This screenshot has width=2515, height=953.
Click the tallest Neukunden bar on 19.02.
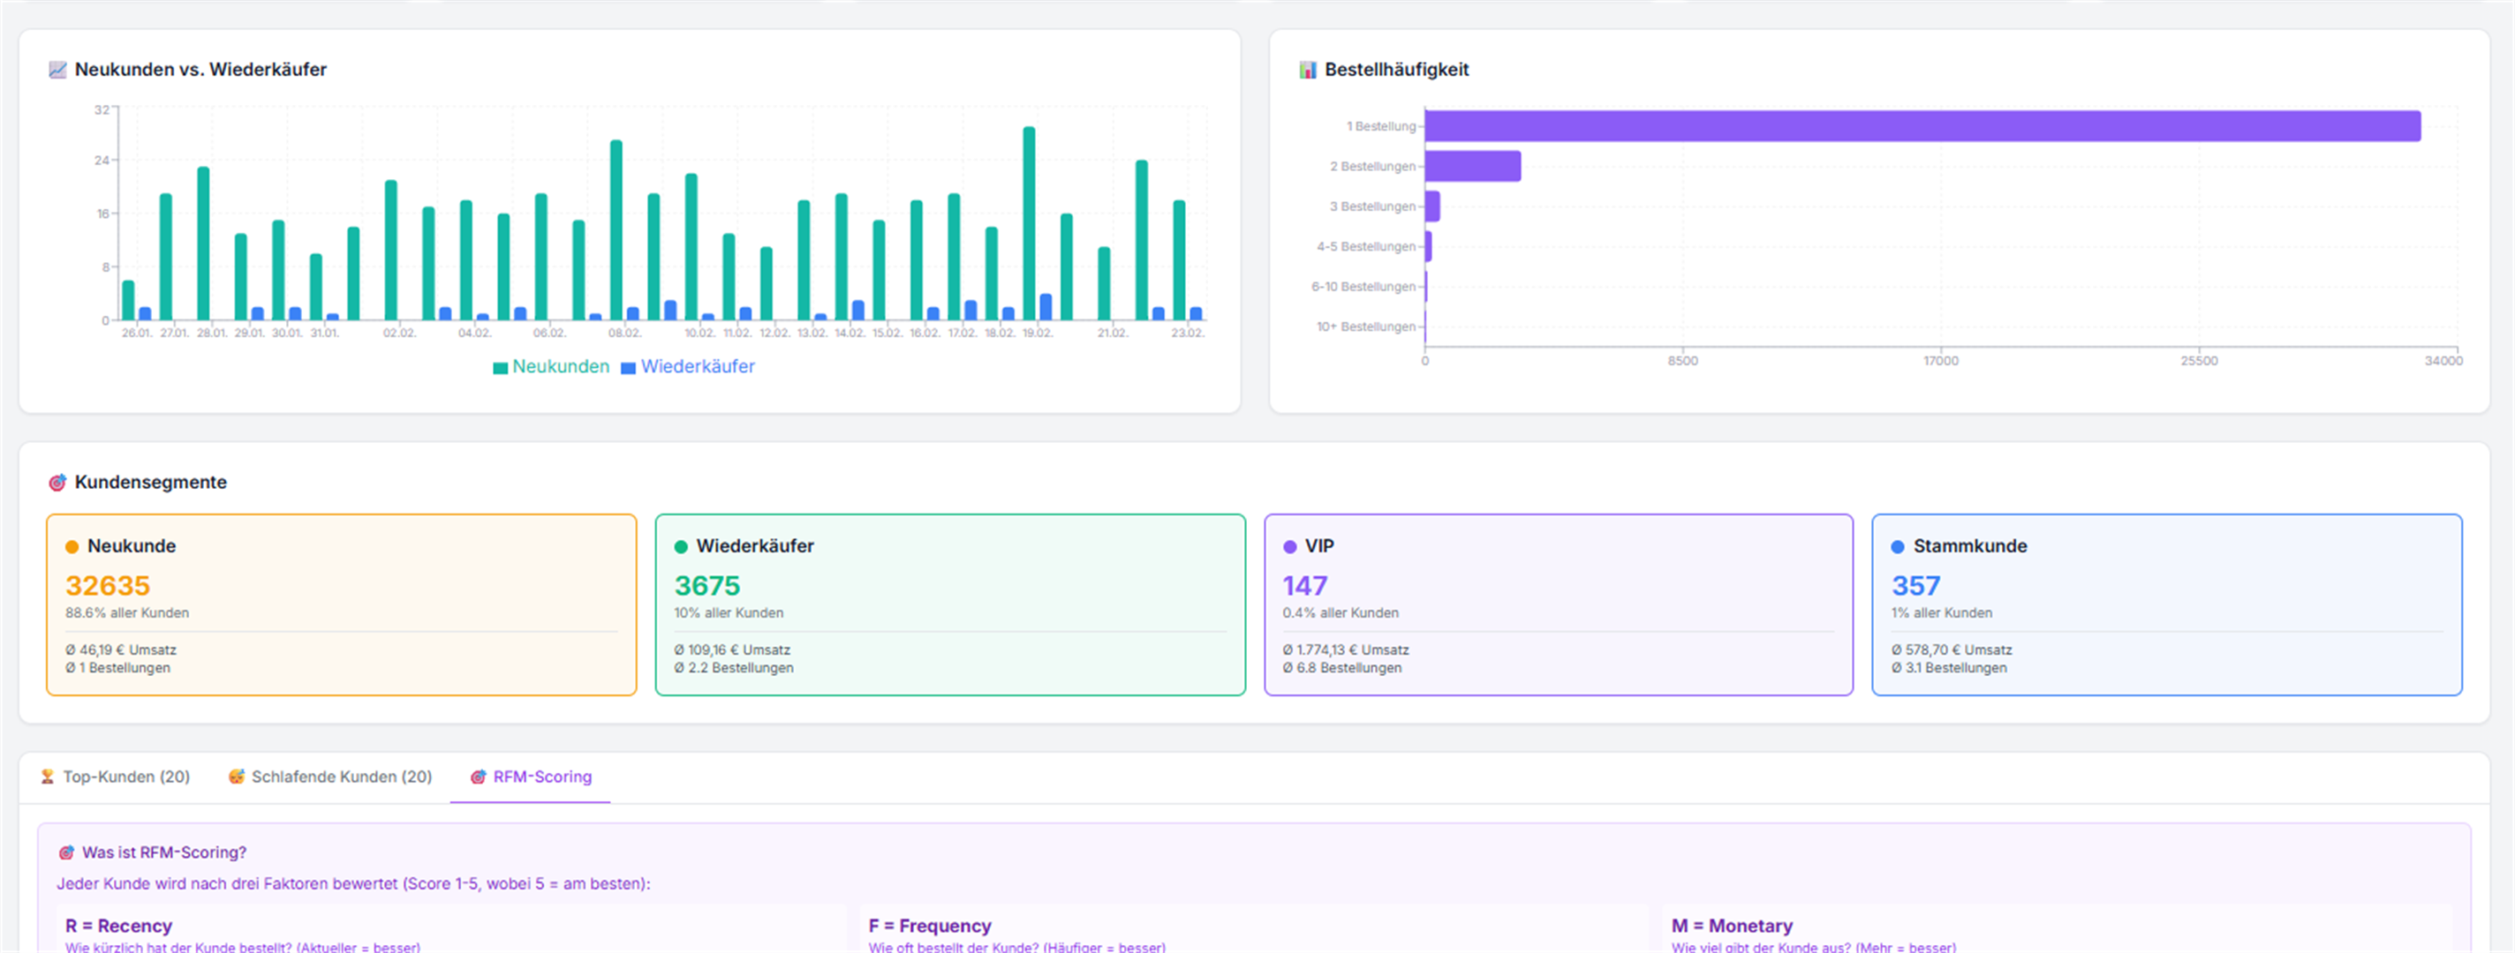(x=1028, y=224)
